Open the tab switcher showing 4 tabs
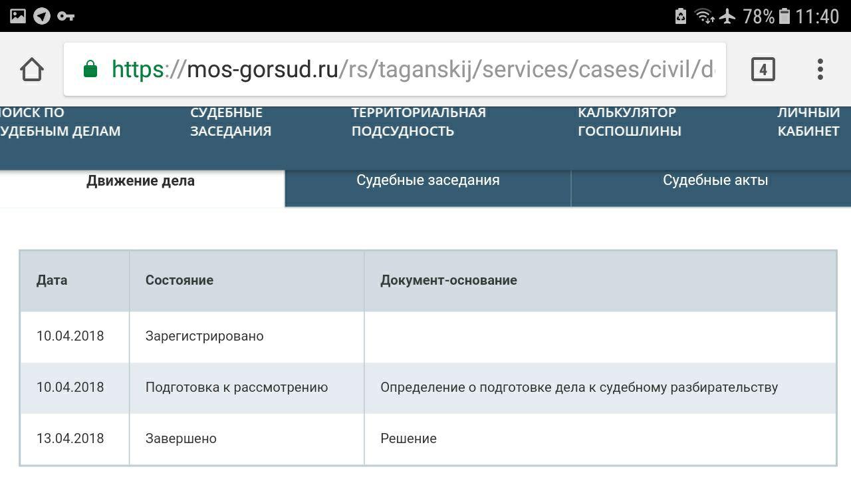851x479 pixels. (x=763, y=69)
